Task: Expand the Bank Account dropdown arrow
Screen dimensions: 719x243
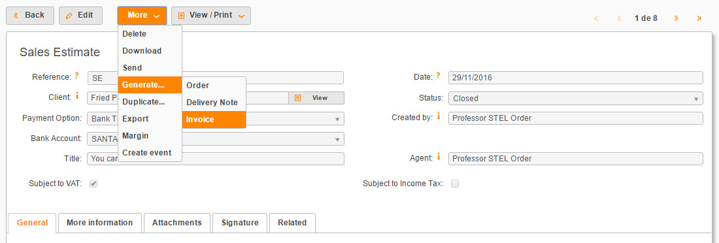Action: coord(337,139)
